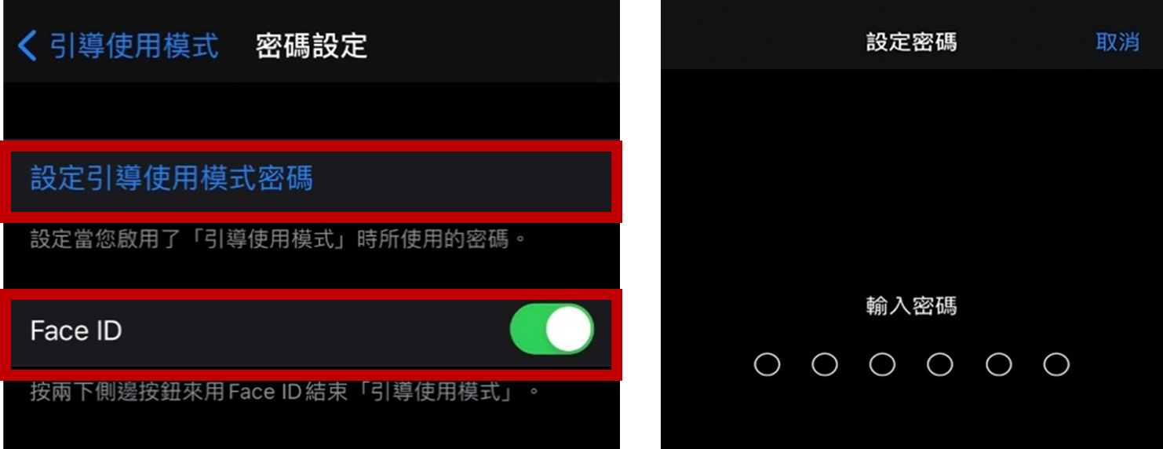Select the Face ID row label
This screenshot has width=1163, height=449.
click(76, 330)
